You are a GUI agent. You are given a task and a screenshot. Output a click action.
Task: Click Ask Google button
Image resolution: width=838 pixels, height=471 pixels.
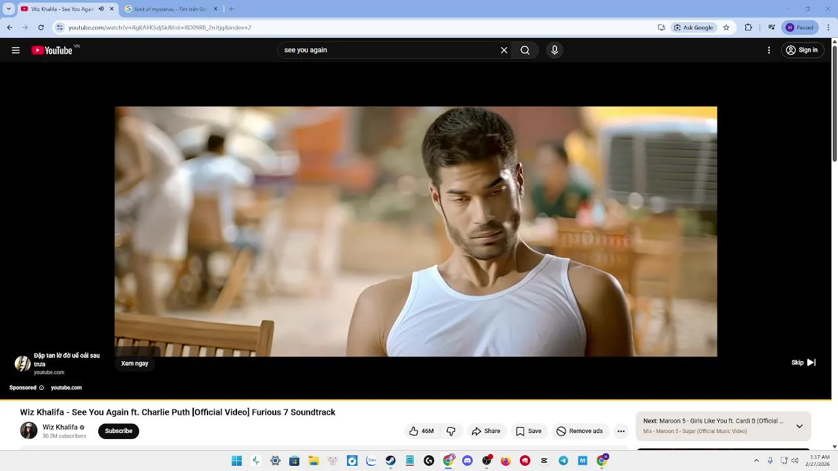[x=694, y=27]
